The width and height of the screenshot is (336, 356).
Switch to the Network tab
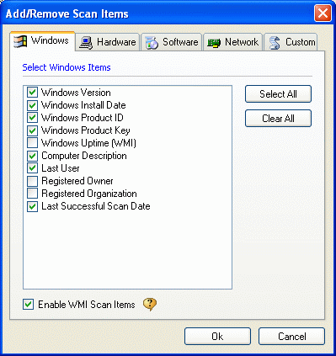(232, 42)
